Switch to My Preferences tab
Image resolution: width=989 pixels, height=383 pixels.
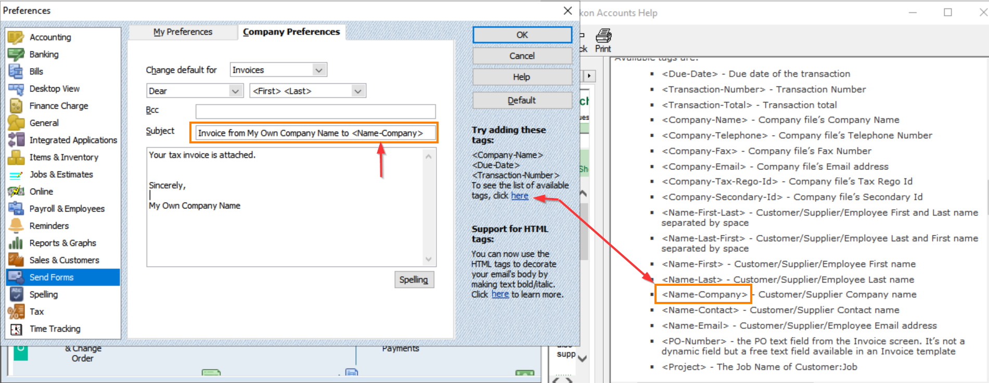(x=183, y=32)
